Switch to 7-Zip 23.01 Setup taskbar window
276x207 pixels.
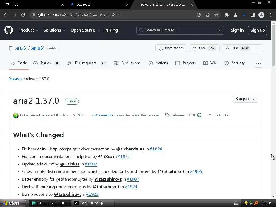tap(94, 203)
